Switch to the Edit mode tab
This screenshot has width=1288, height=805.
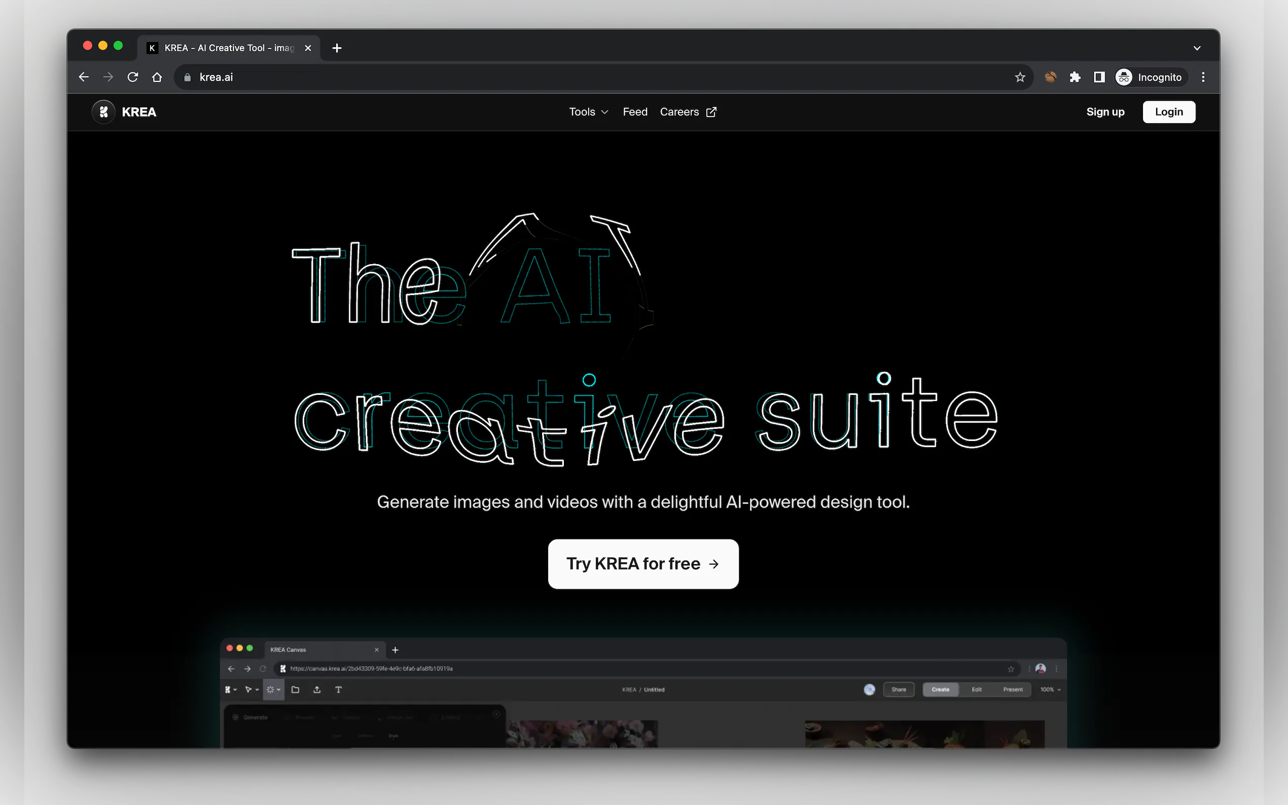(x=977, y=689)
